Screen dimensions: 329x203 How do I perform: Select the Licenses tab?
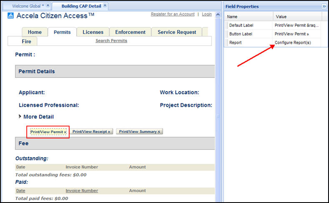tap(93, 32)
